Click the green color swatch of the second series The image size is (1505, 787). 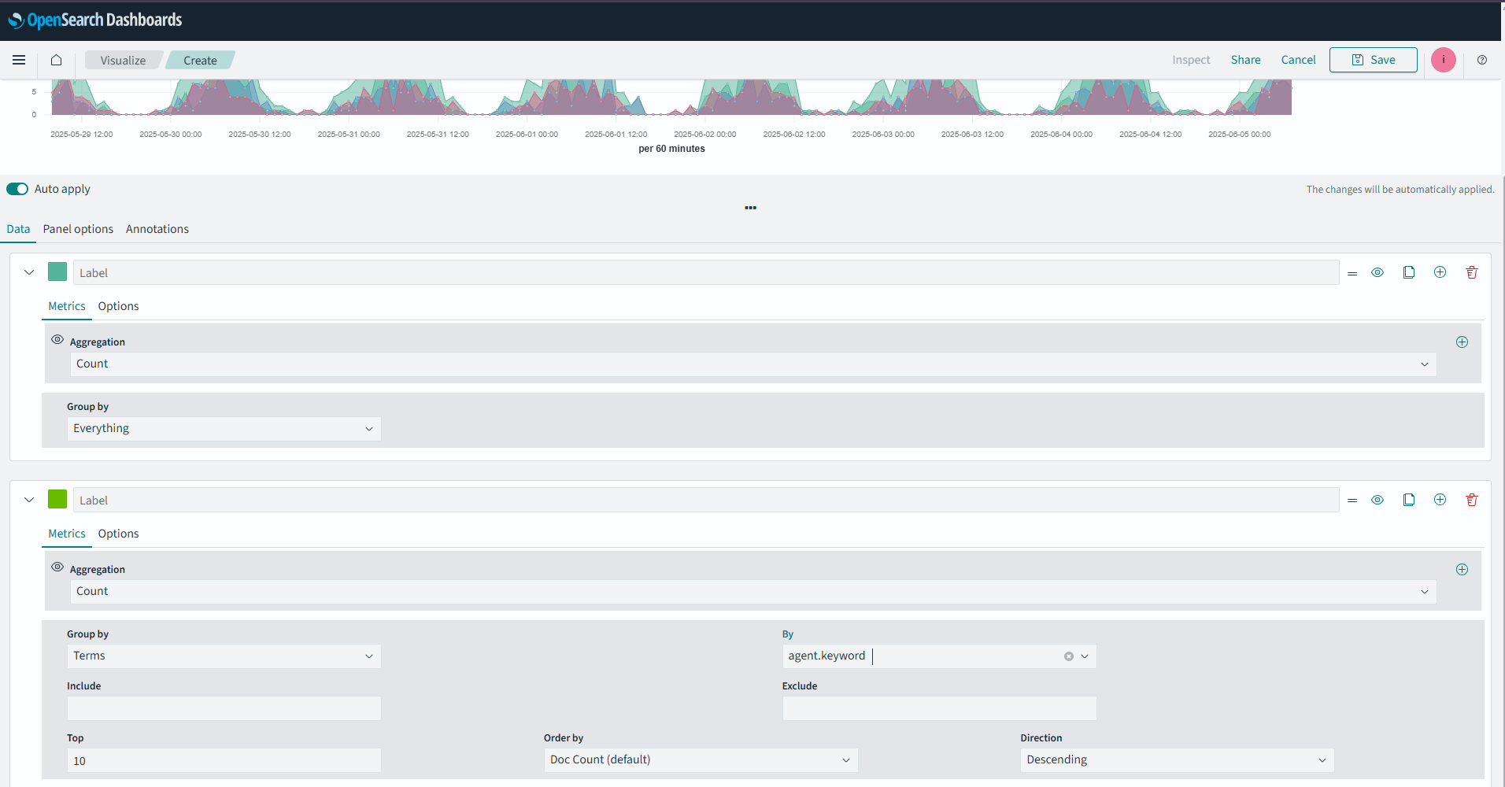tap(57, 499)
